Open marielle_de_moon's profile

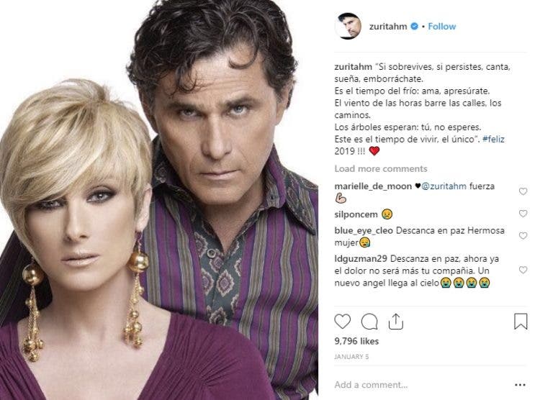373,186
